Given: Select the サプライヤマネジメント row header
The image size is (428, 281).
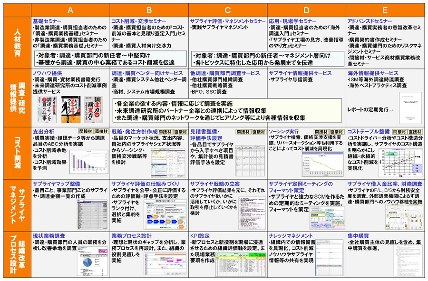Looking at the screenshot, I should (18, 205).
